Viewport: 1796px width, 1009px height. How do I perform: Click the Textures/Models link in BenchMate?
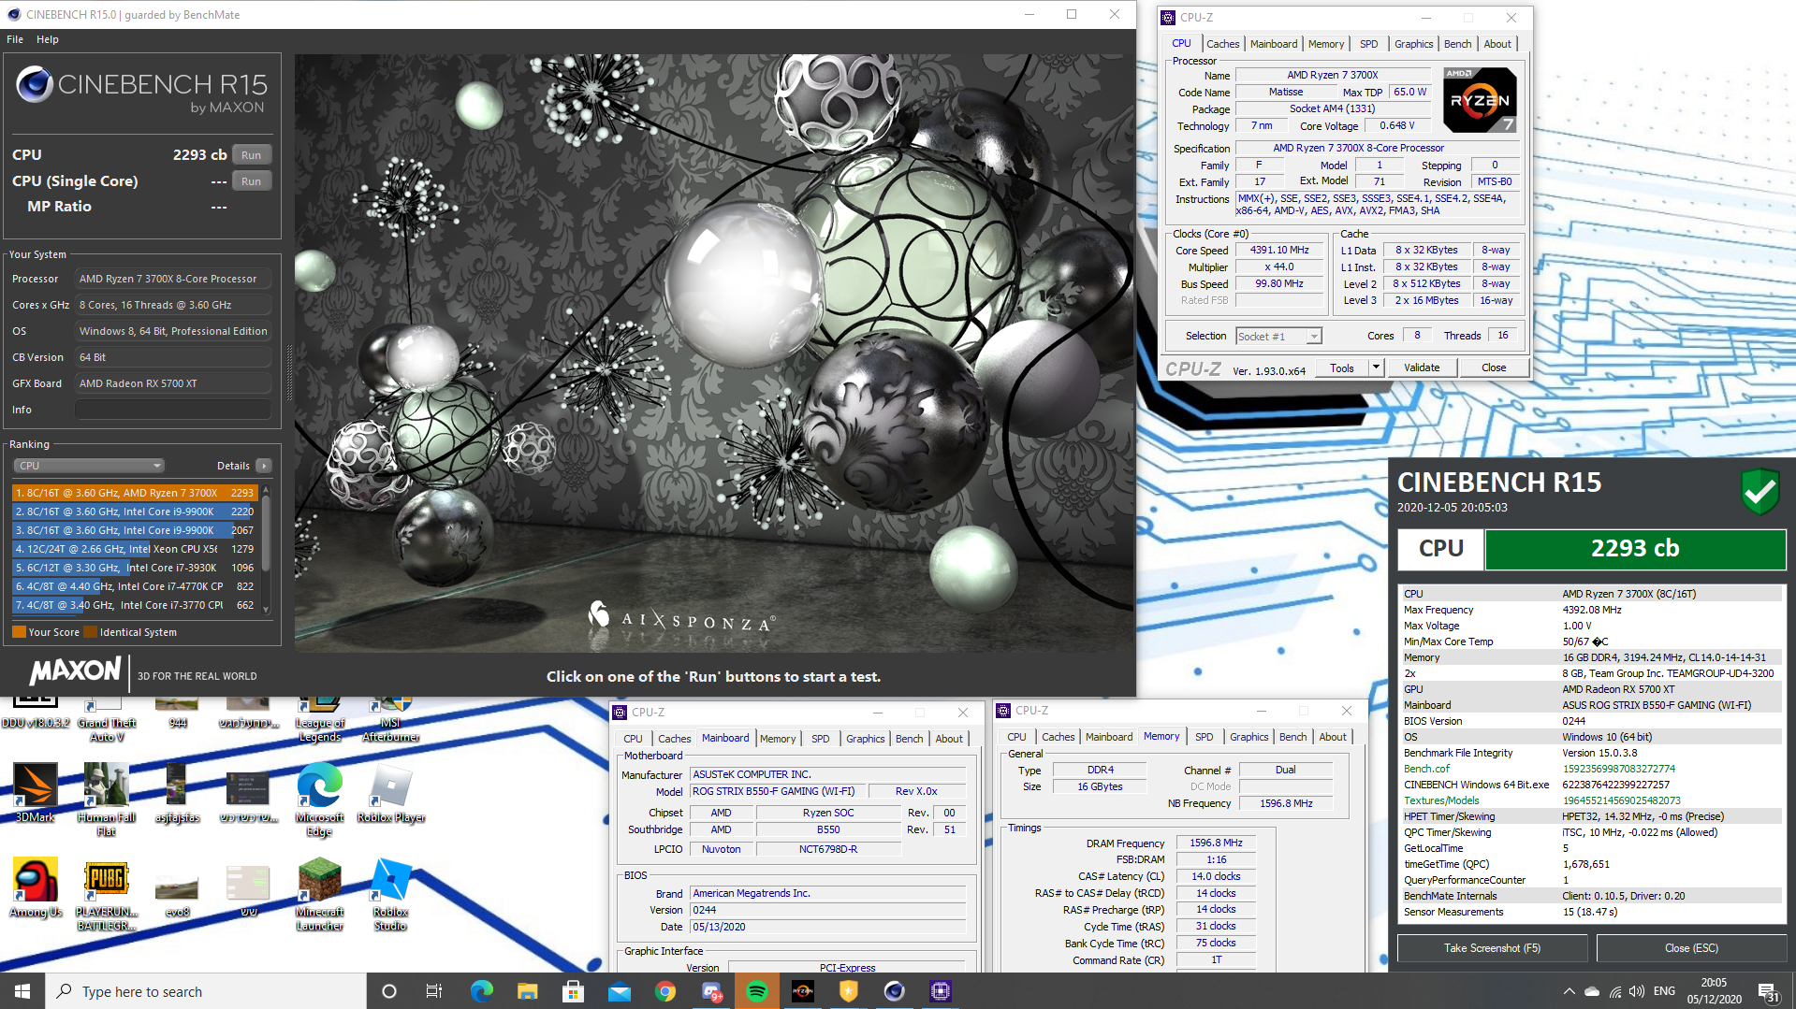tap(1441, 800)
